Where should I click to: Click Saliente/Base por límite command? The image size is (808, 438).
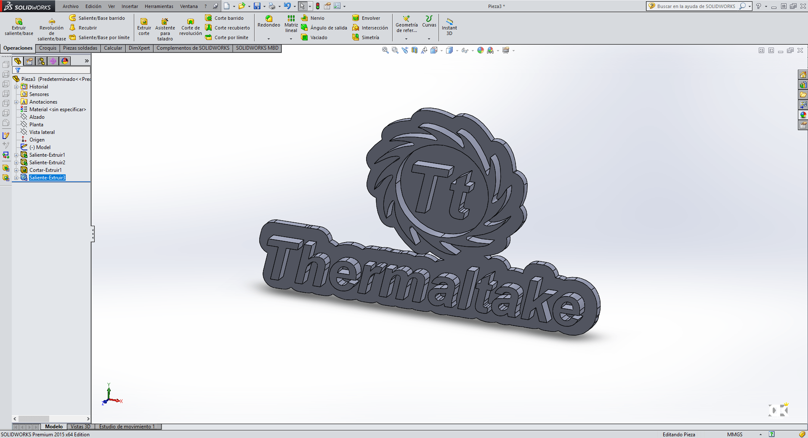pos(99,37)
